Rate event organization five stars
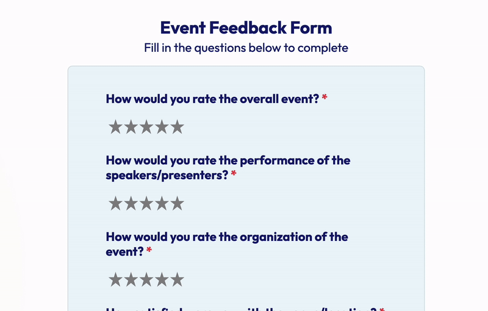The image size is (488, 311). pos(177,280)
